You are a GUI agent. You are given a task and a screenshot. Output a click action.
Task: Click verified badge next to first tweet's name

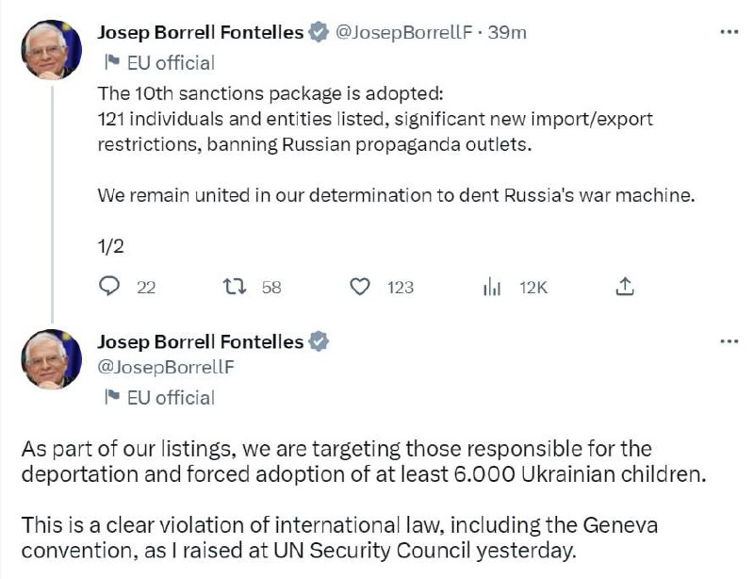(x=319, y=33)
